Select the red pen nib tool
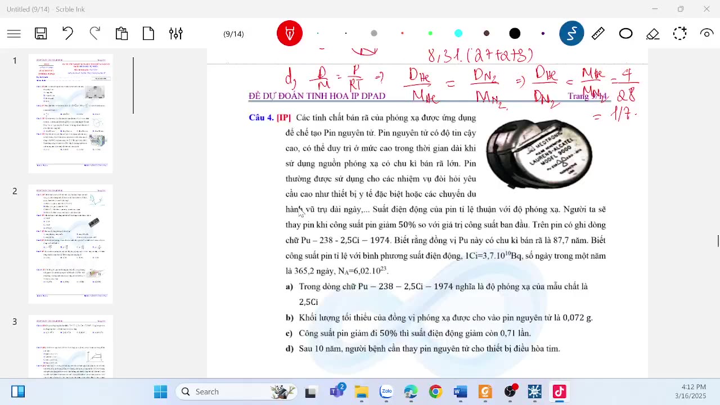Viewport: 720px width, 405px height. [x=290, y=34]
